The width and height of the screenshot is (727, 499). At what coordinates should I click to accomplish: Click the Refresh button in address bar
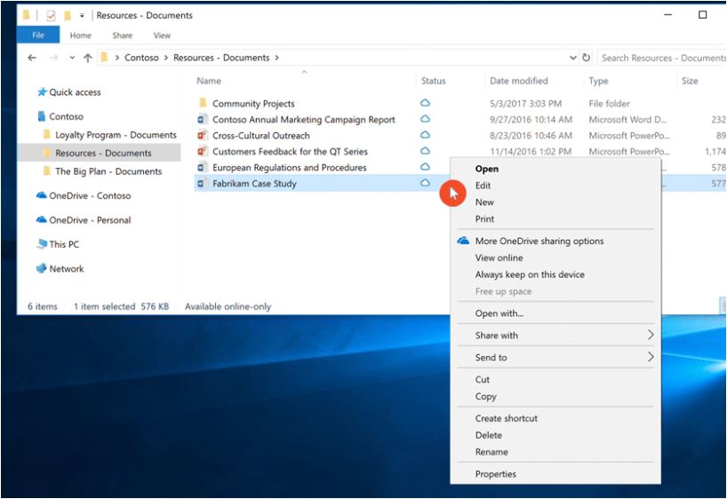(586, 58)
